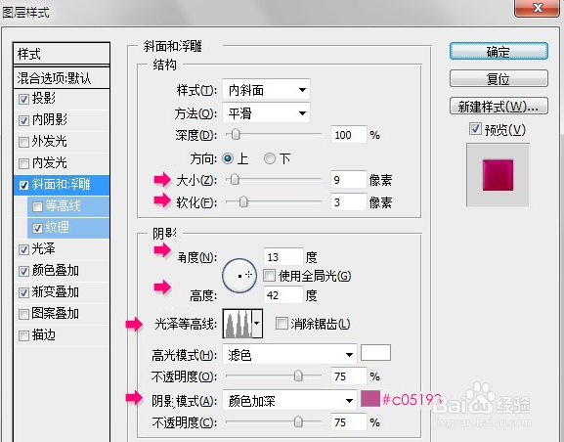The height and width of the screenshot is (442, 564).
Task: Click the 软化 soften value field
Action: pyautogui.click(x=349, y=202)
